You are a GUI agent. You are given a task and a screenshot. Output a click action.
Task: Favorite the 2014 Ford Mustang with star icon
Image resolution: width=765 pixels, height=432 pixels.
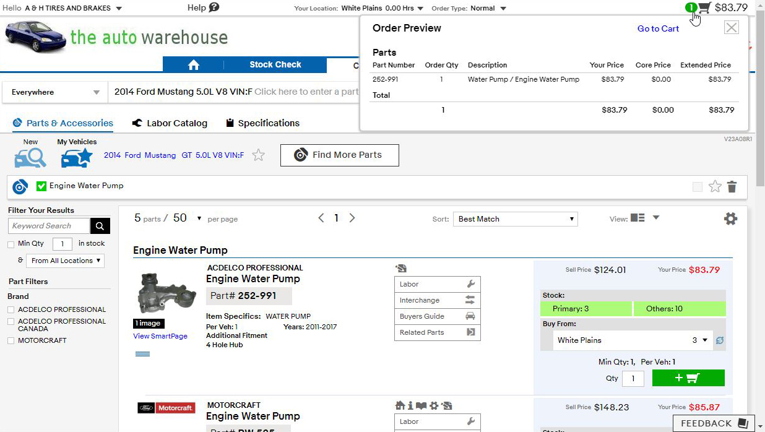coord(259,155)
